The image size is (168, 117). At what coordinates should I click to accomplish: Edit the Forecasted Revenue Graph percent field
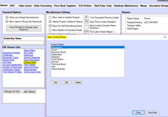pyautogui.click(x=86, y=17)
